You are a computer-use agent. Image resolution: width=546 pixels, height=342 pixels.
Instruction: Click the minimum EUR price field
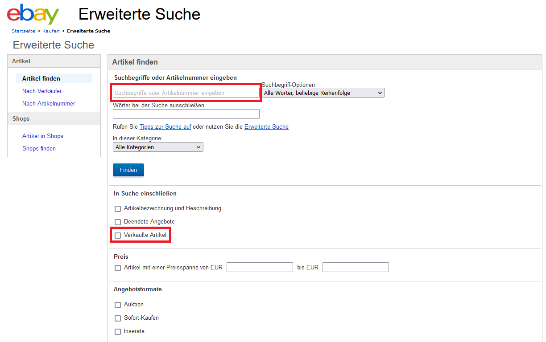click(x=260, y=267)
